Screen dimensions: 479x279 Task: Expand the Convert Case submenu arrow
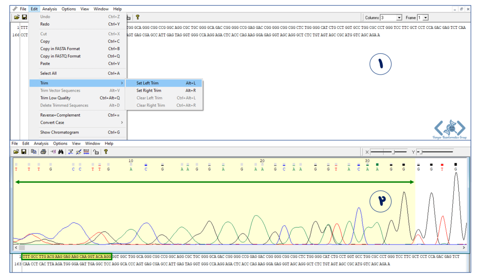click(122, 122)
